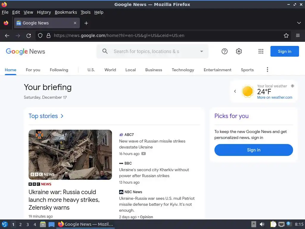Open the Google News help icon

[x=225, y=51]
